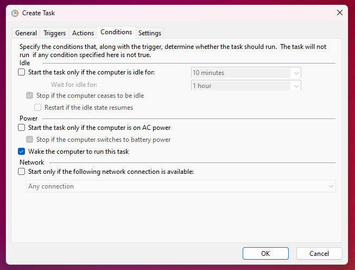
Task: Click the Create Task clock icon
Action: (15, 12)
